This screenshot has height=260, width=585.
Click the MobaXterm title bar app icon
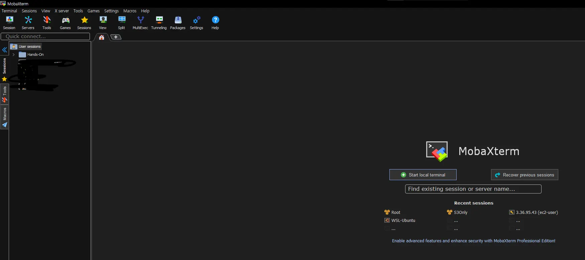click(x=3, y=4)
